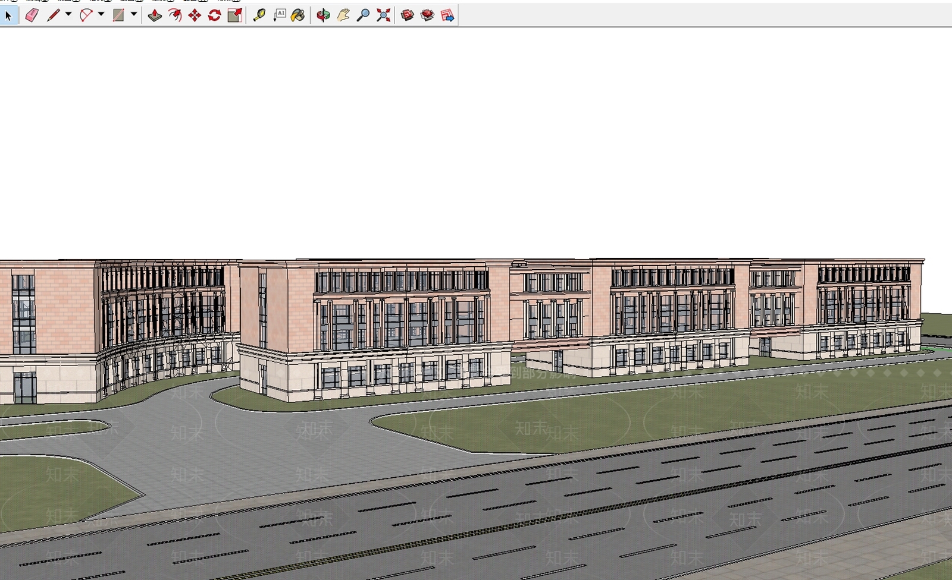This screenshot has width=952, height=580.
Task: Open the 3D Warehouse icon
Action: coord(408,15)
